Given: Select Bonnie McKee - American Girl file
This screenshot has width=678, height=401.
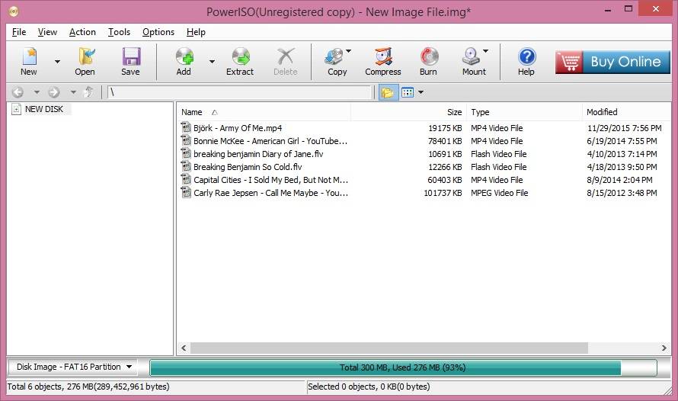Looking at the screenshot, I should (270, 141).
